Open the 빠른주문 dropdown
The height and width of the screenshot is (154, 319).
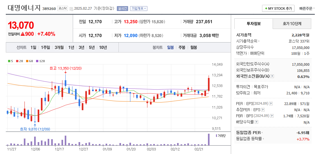point(307,8)
